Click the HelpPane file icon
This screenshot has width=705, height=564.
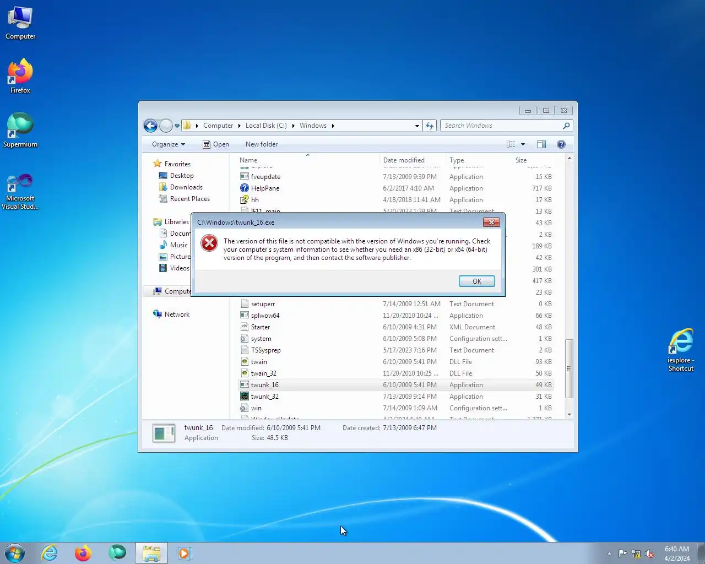click(x=245, y=188)
